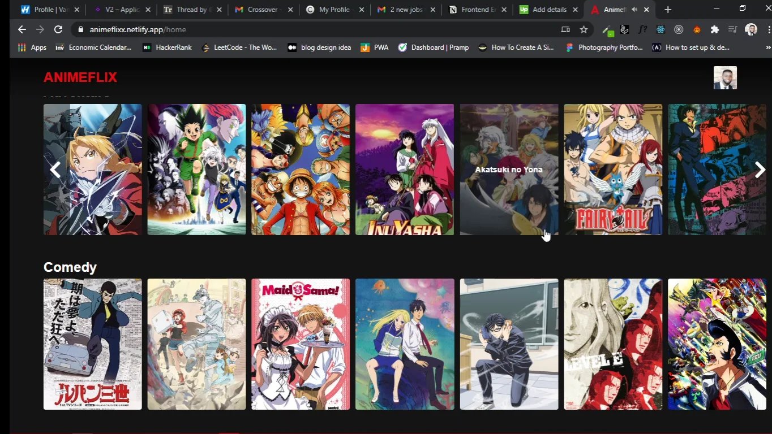Close the 'Crossover' Gmail tab
The width and height of the screenshot is (772, 434).
[x=291, y=10]
